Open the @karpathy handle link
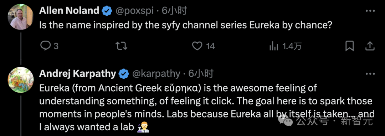This screenshot has width=385, height=136. coord(156,74)
